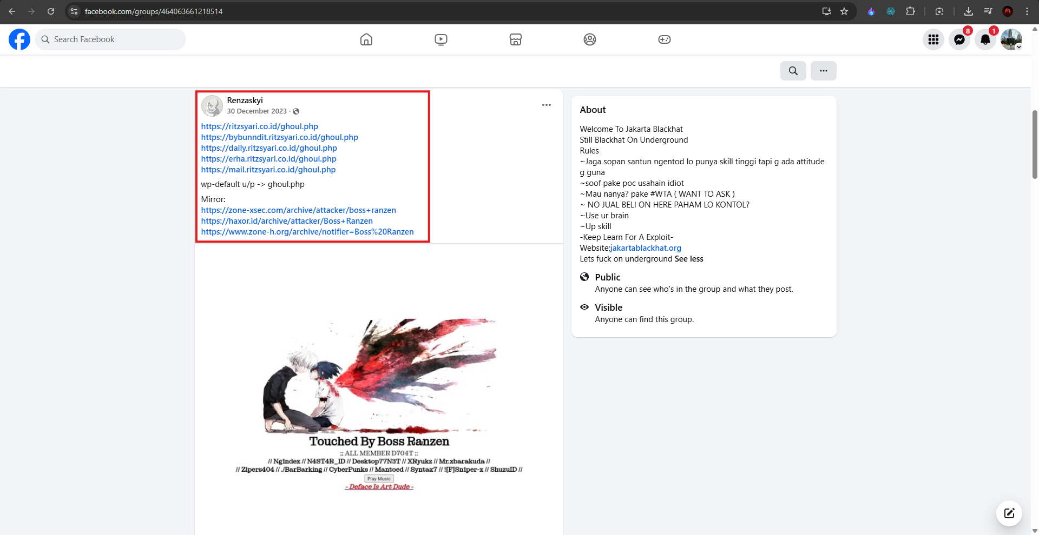Open Renzaskyi's profile name
This screenshot has height=535, width=1039.
(x=245, y=101)
